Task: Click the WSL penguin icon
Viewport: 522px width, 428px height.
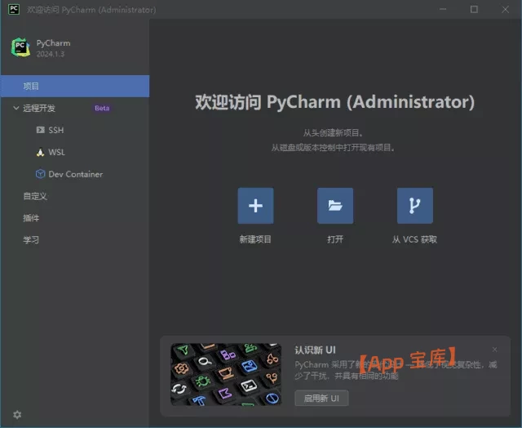Action: click(x=40, y=153)
